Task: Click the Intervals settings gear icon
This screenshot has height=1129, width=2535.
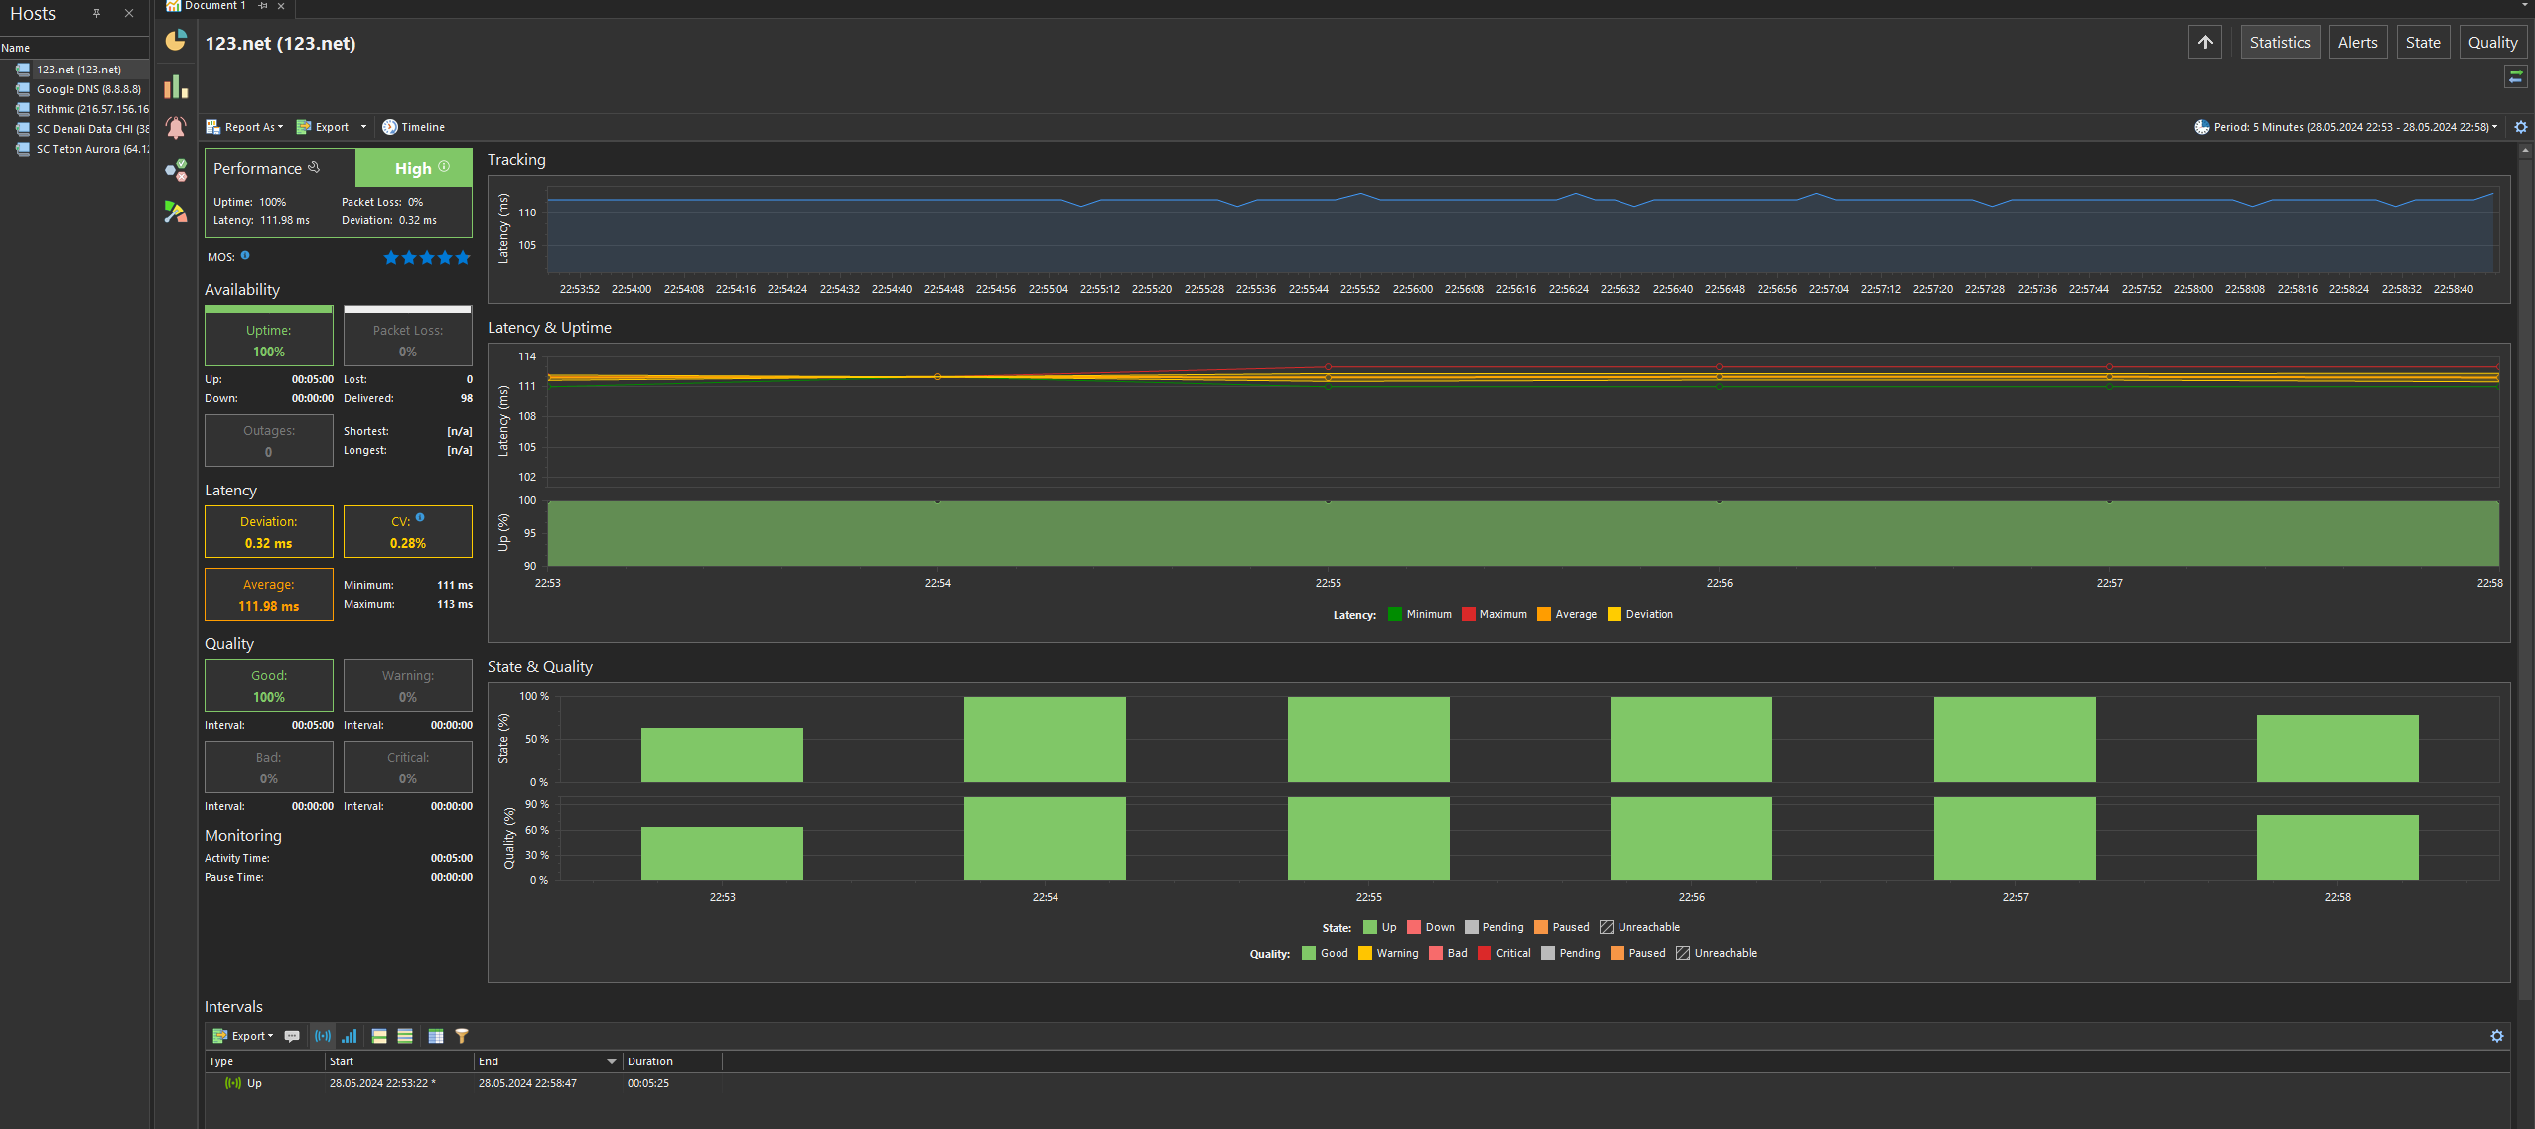Action: [2497, 1036]
